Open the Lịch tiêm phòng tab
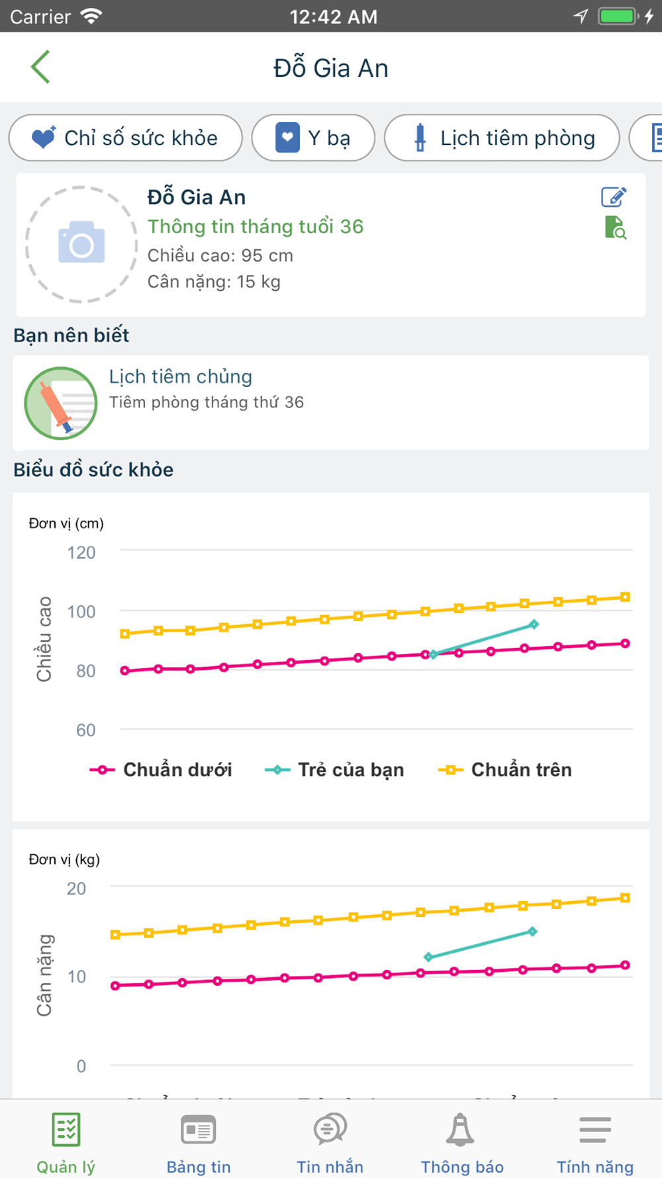The height and width of the screenshot is (1178, 662). 502,138
